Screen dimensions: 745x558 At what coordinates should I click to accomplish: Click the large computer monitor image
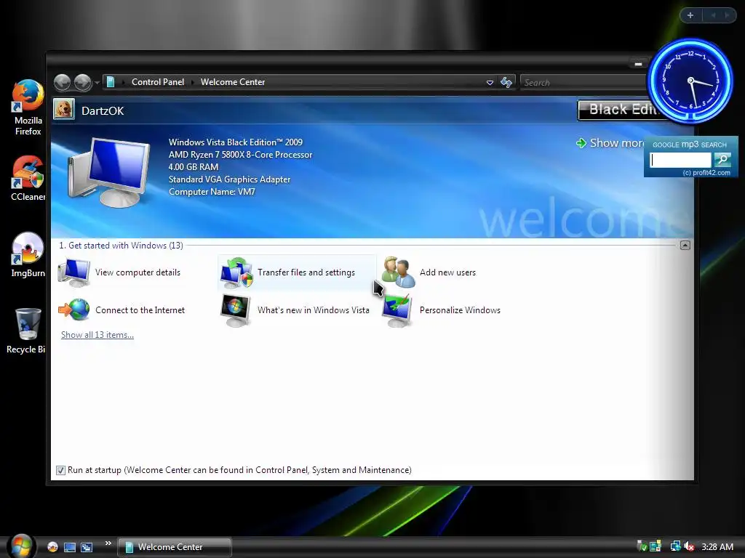[x=108, y=171]
